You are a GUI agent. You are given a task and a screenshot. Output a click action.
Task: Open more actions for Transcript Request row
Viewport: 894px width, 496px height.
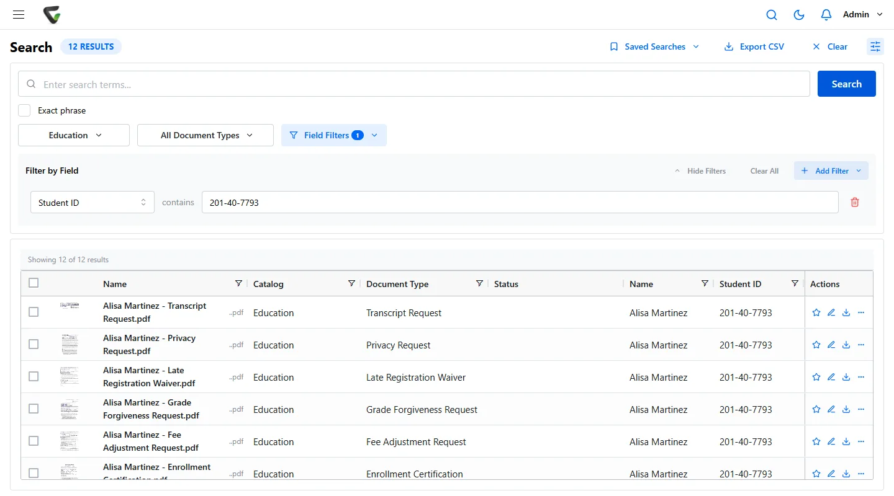point(861,312)
